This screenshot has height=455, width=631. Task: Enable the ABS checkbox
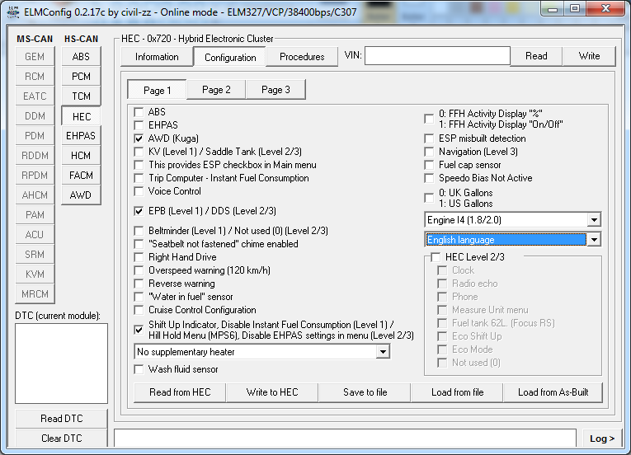139,112
